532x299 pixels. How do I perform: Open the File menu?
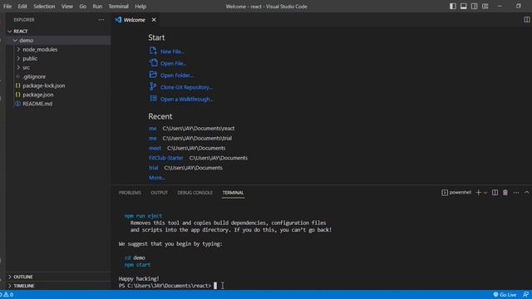click(7, 7)
